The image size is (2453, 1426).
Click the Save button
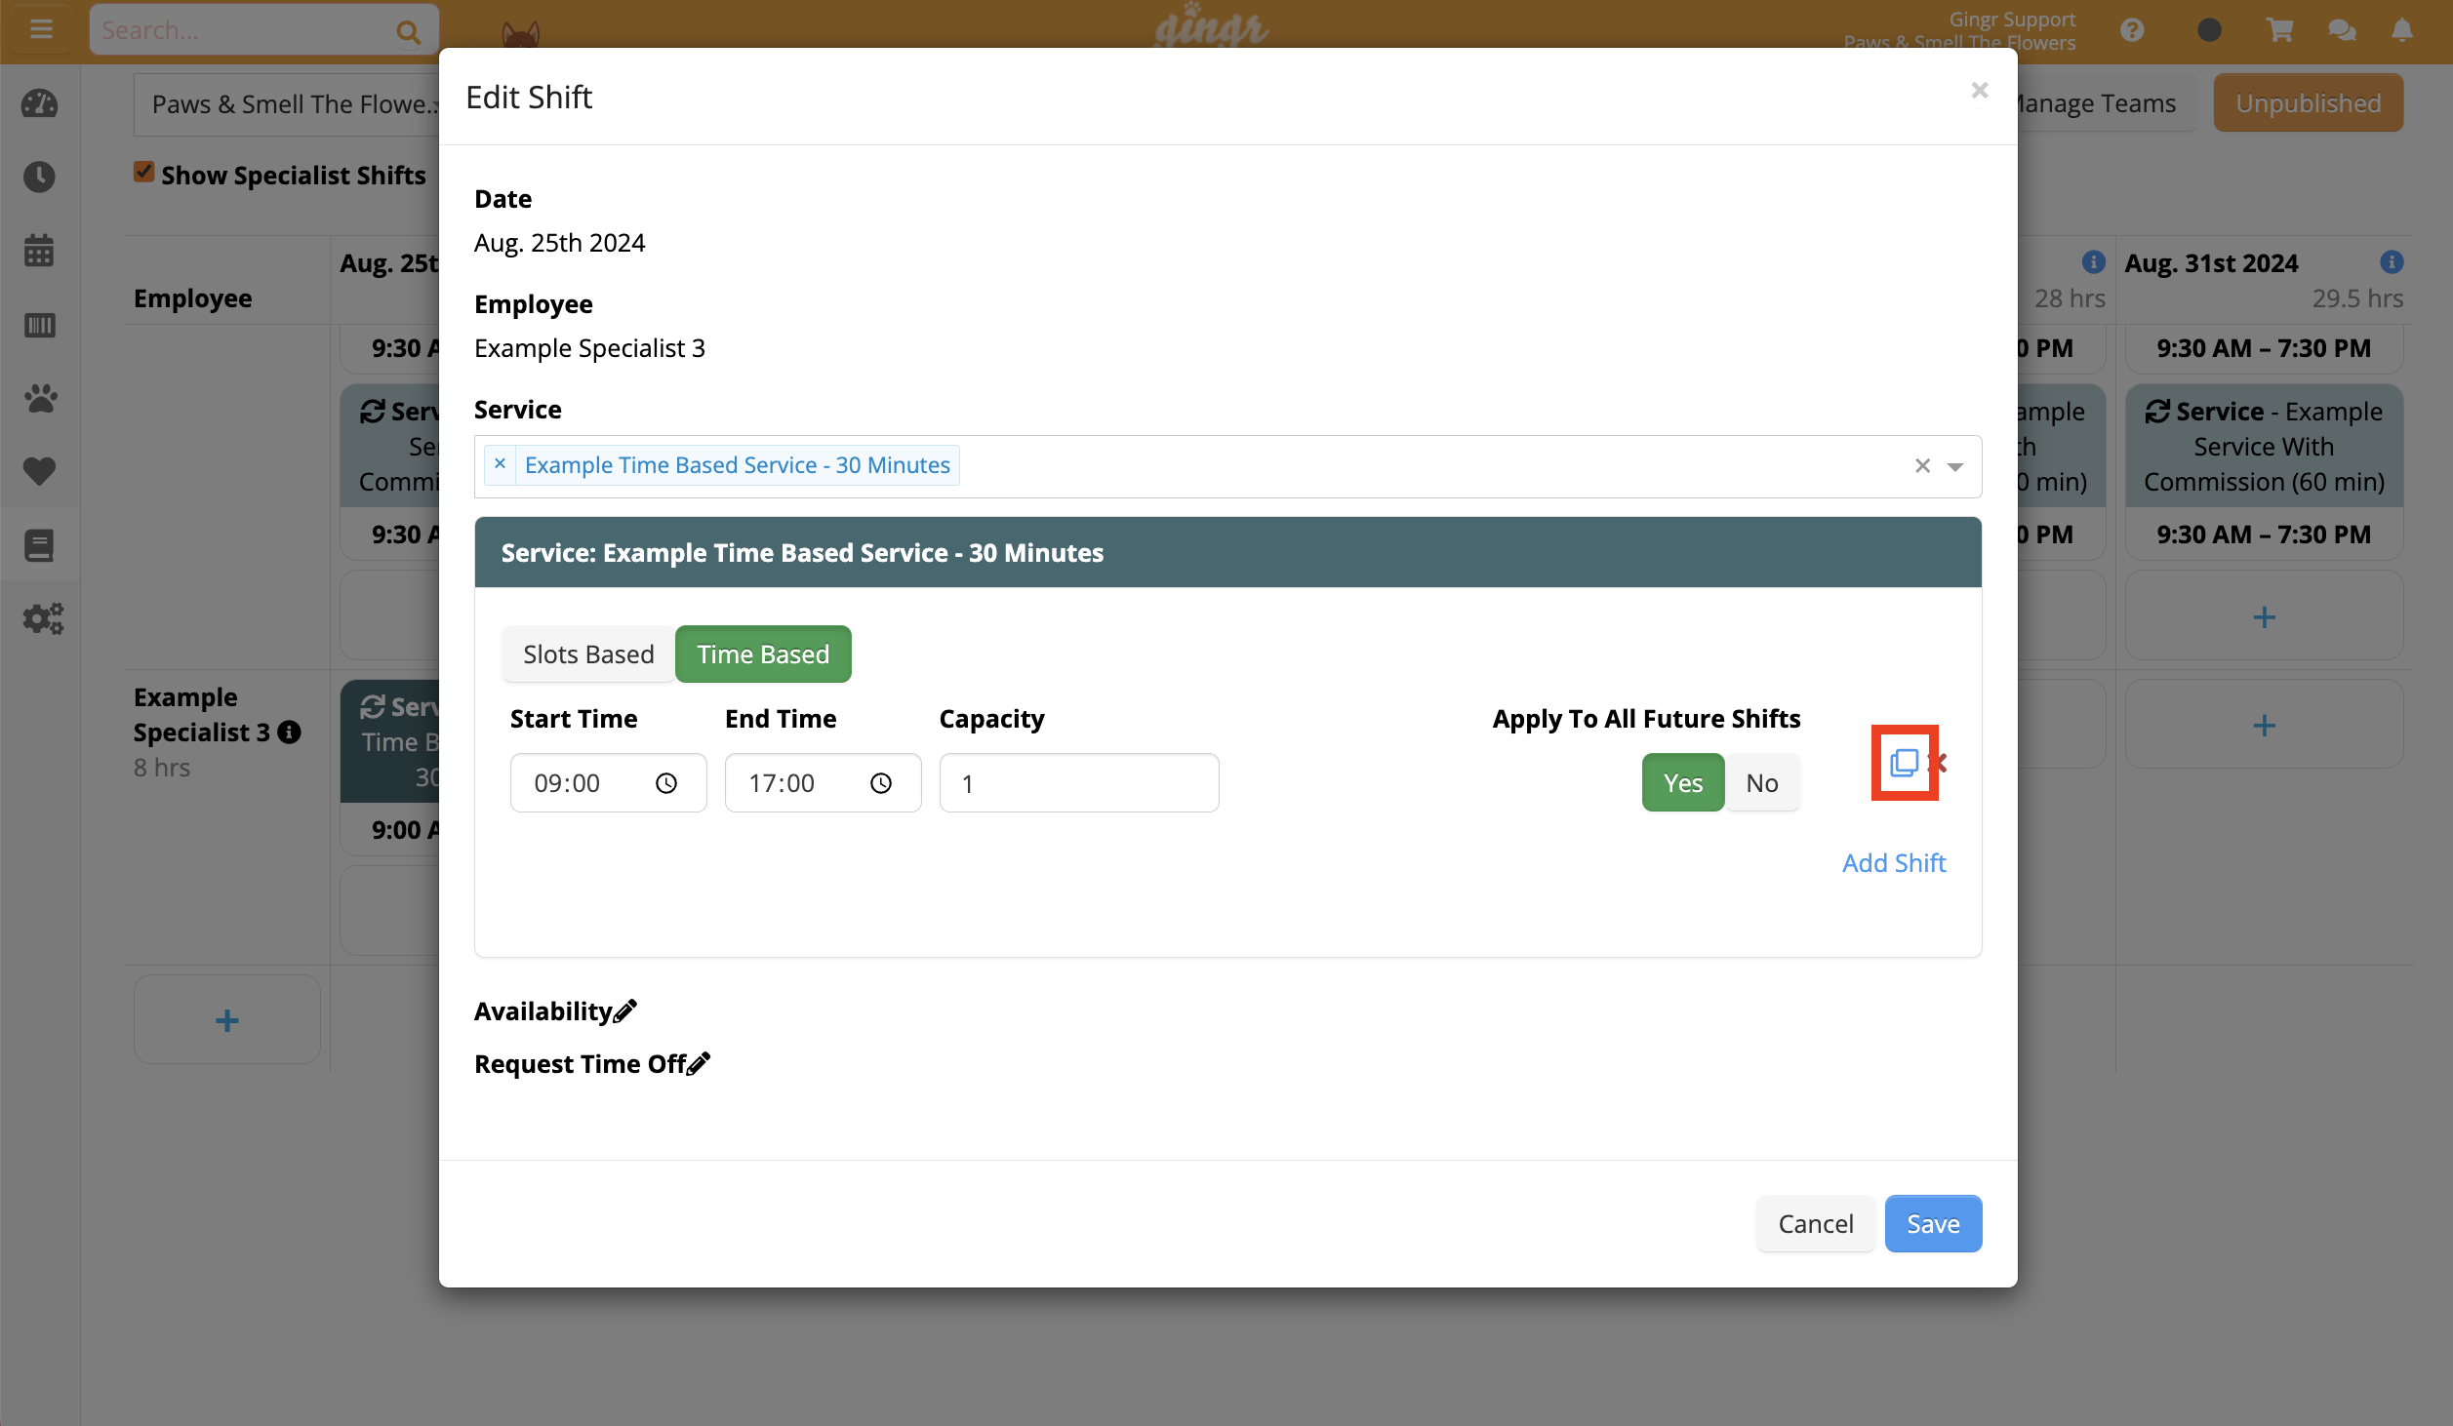click(1933, 1224)
